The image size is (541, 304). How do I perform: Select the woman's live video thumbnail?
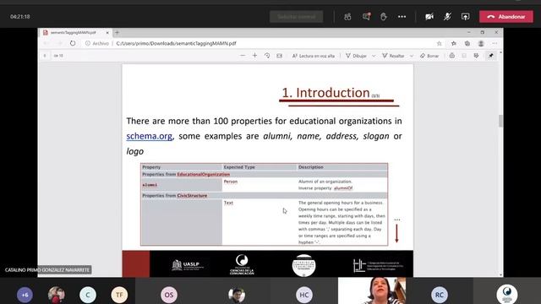click(x=372, y=290)
